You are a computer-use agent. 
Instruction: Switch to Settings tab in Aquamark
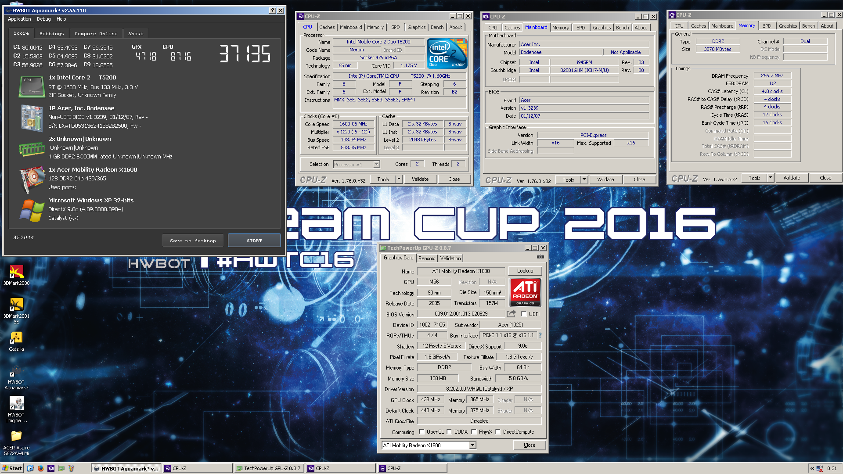(51, 33)
